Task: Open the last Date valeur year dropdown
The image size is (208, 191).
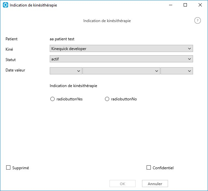Action: point(177,71)
